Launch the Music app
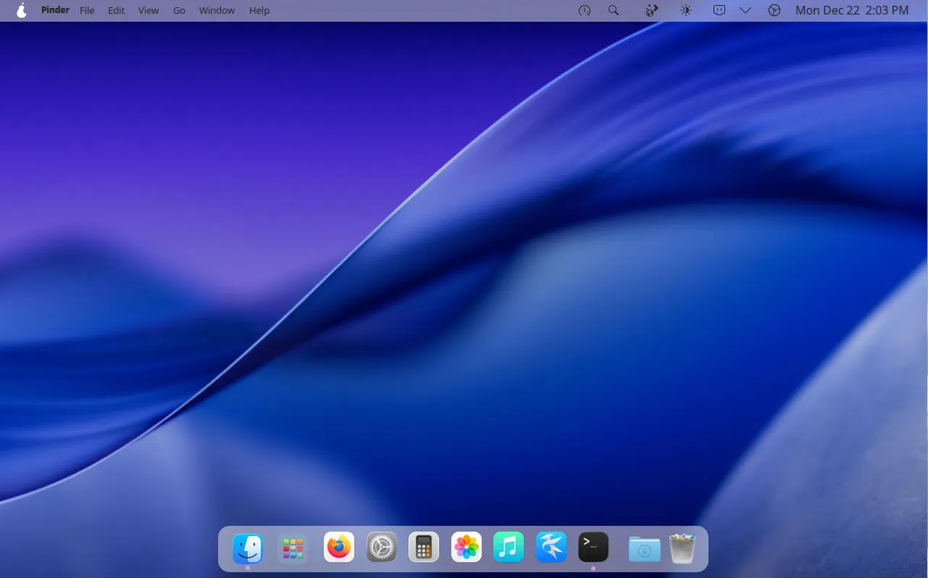The height and width of the screenshot is (578, 928). (x=508, y=548)
